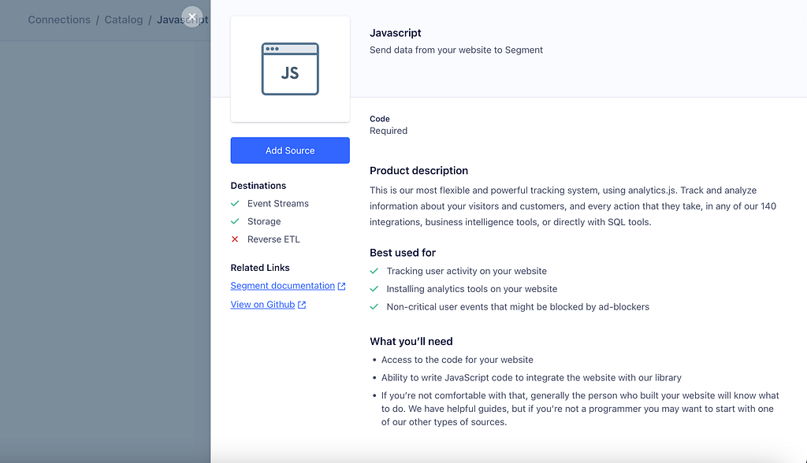Click 'Ability to write JavaScript code' bullet

(x=531, y=378)
